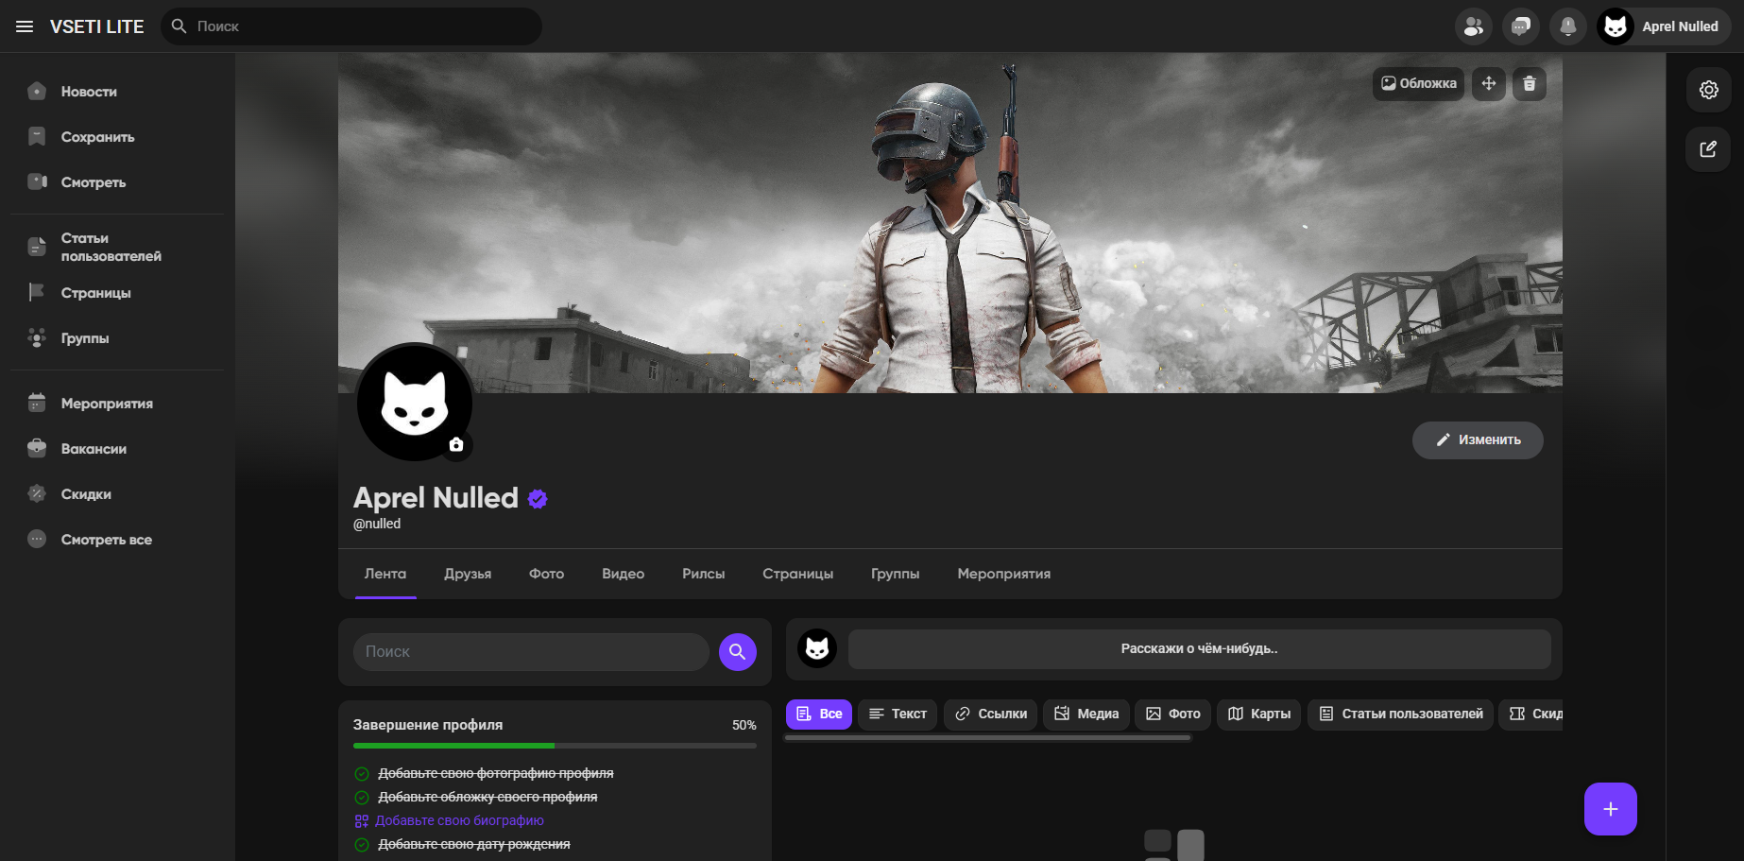
Task: Click the Изменить profile button
Action: (x=1478, y=440)
